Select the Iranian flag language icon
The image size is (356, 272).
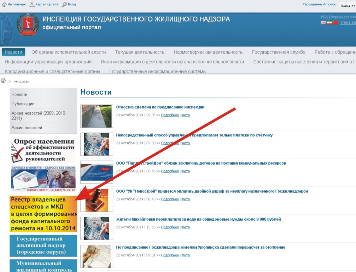click(329, 23)
